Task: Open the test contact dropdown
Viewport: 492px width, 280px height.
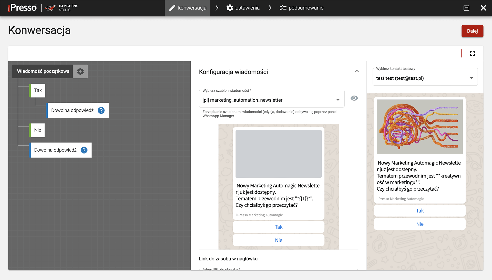Action: pyautogui.click(x=425, y=78)
